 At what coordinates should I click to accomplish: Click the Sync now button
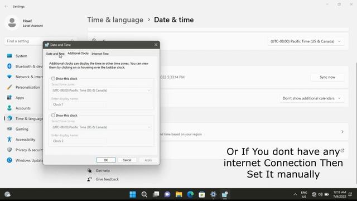327,77
